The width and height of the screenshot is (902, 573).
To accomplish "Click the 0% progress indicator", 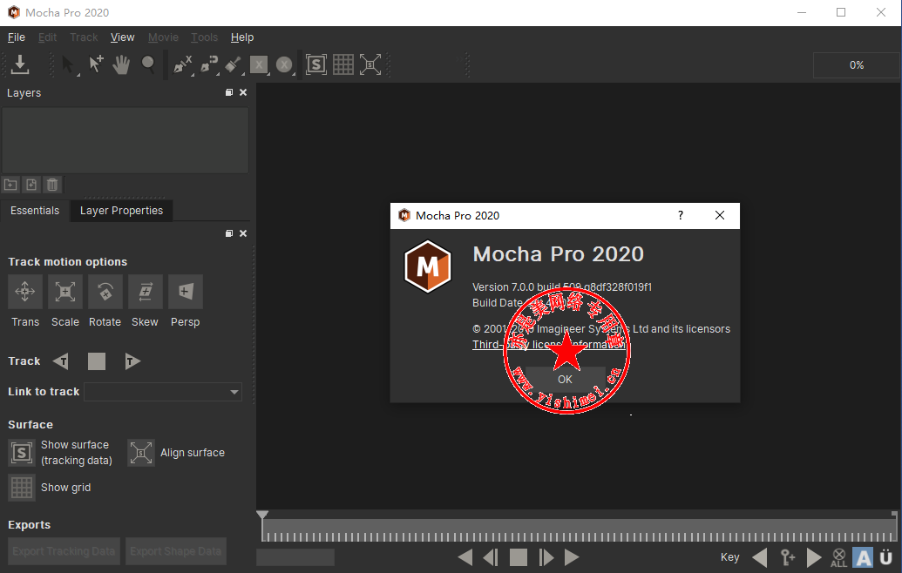I will click(857, 65).
